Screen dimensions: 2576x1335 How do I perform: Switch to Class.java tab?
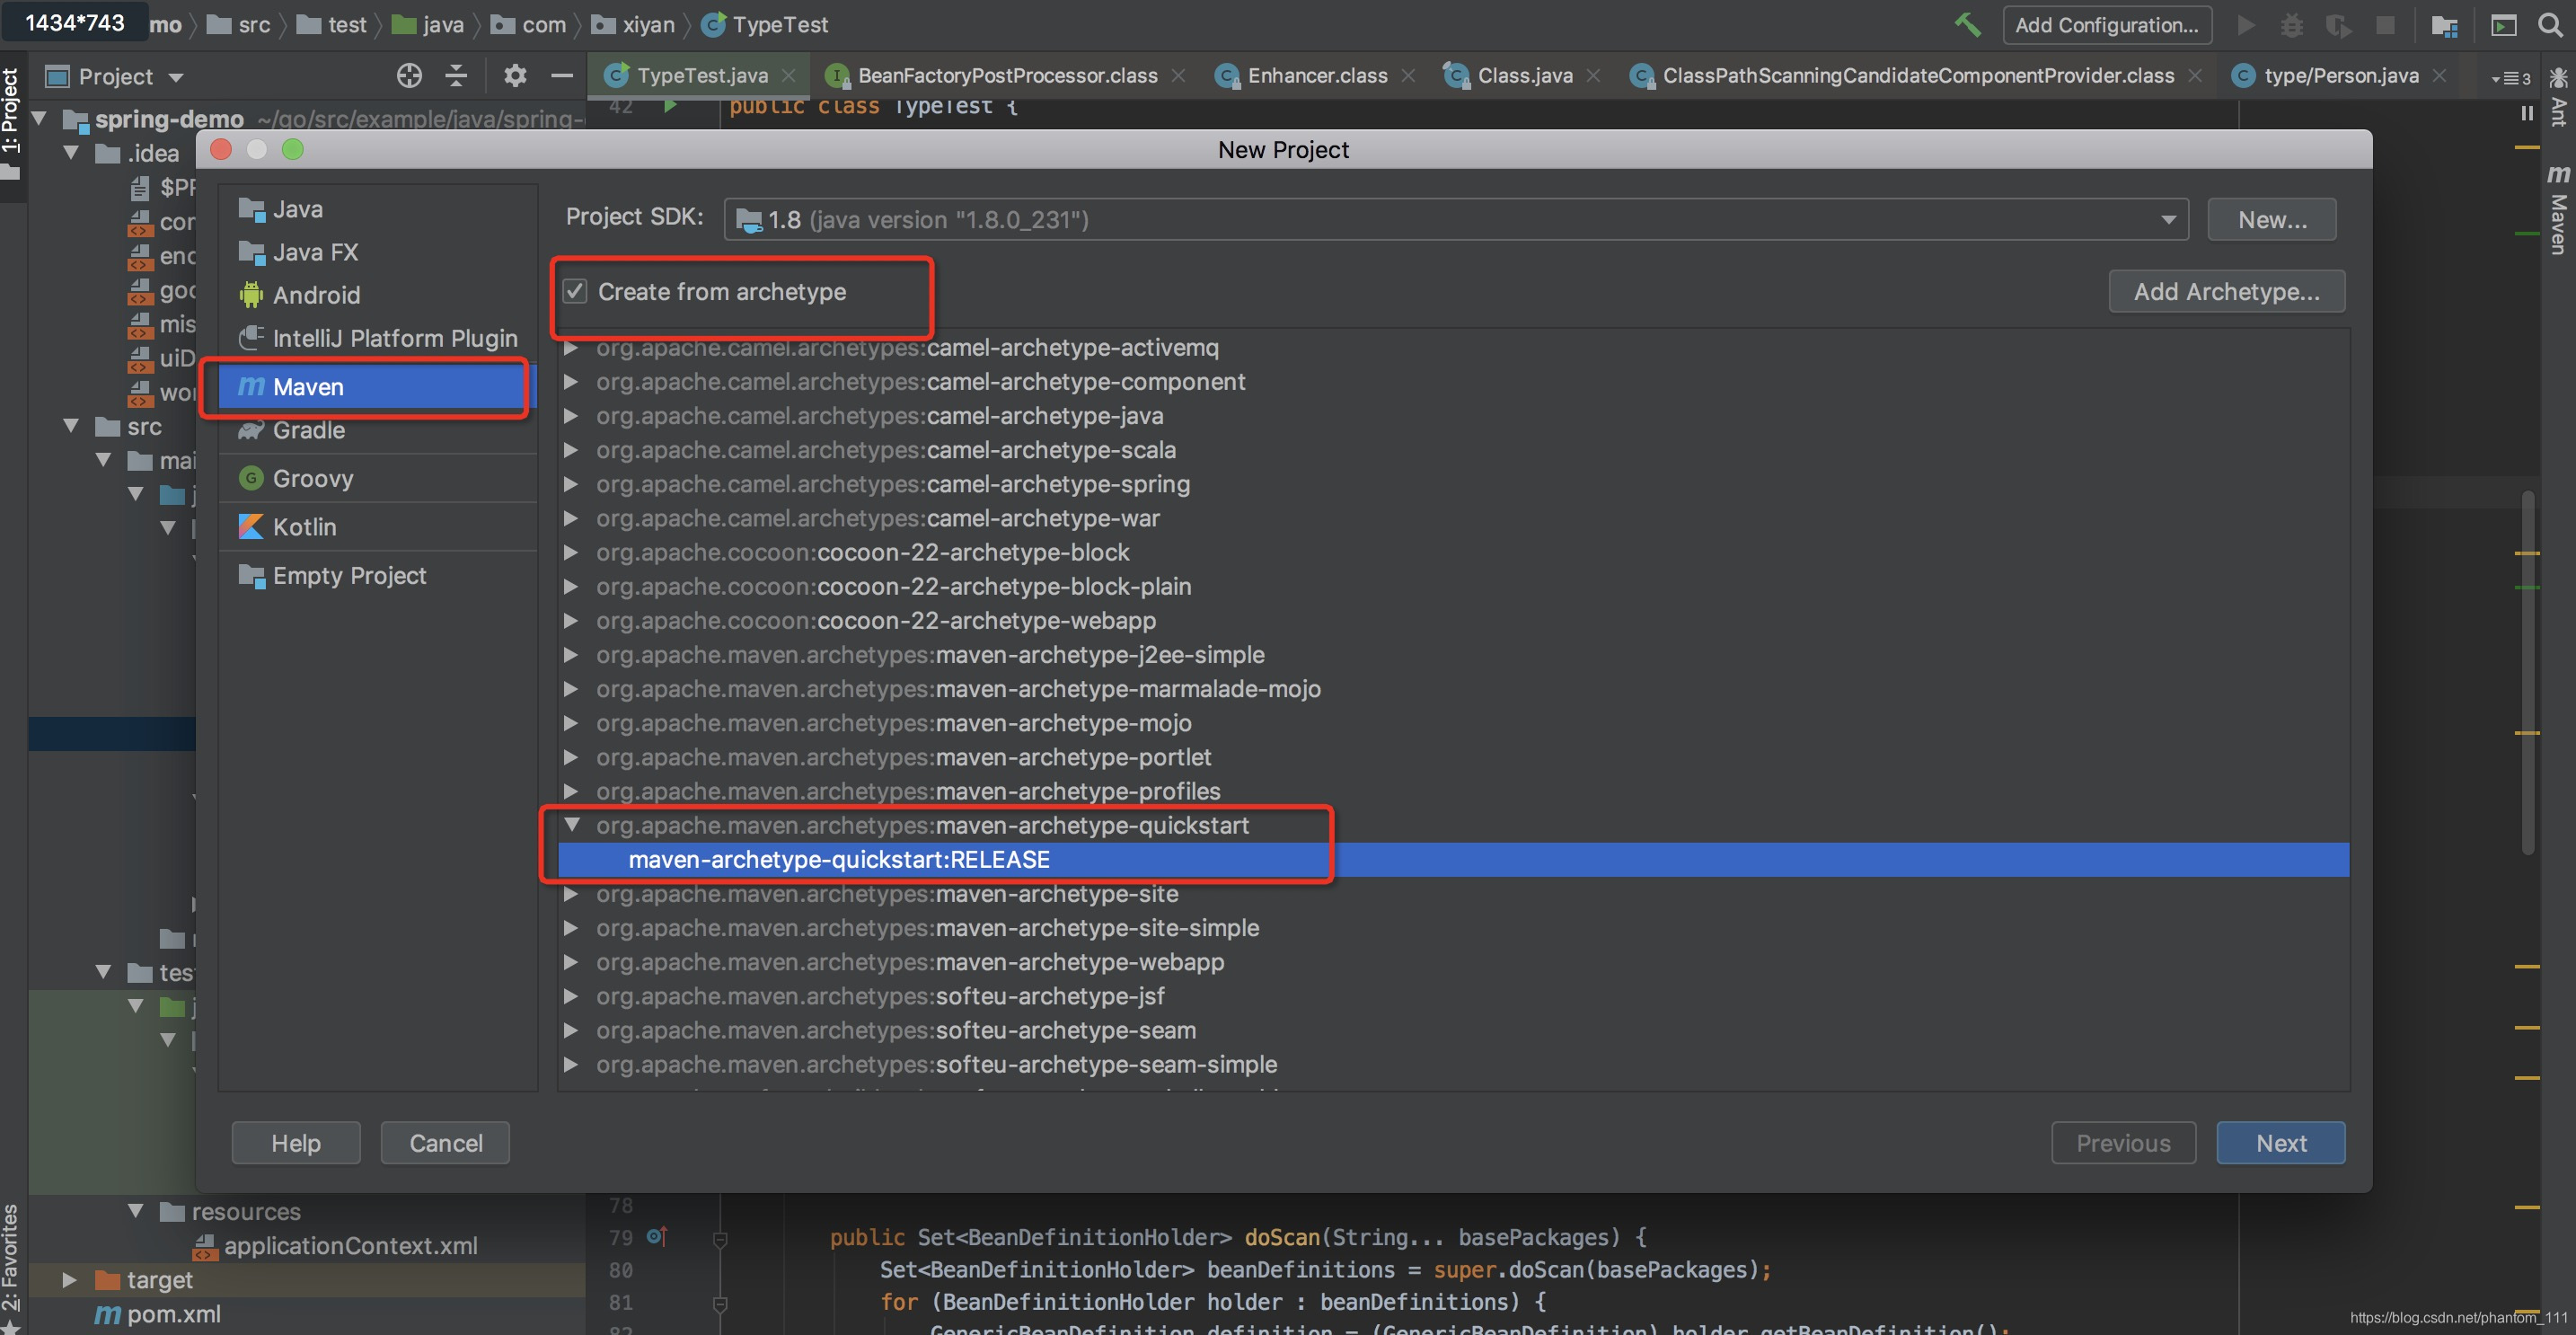point(1523,76)
